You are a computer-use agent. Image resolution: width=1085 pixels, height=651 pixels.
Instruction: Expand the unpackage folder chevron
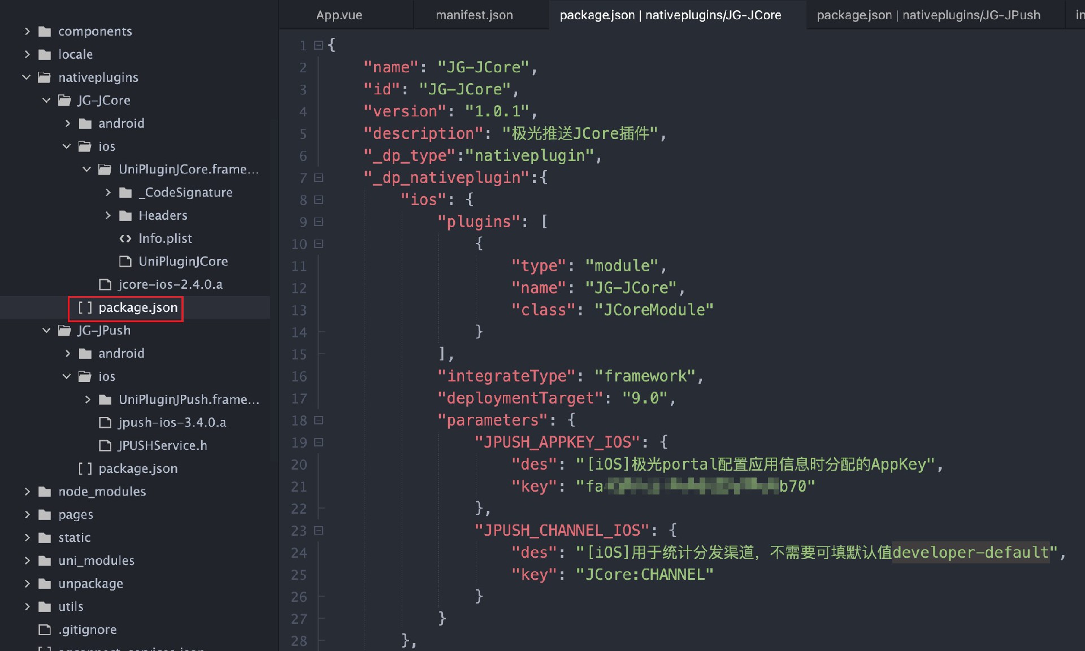[27, 584]
